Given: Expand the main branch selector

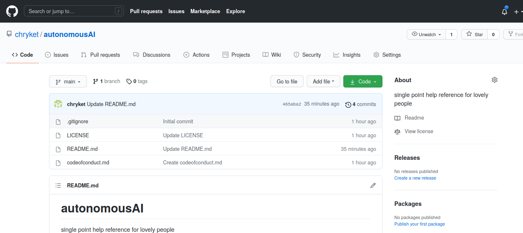Looking at the screenshot, I should [68, 81].
